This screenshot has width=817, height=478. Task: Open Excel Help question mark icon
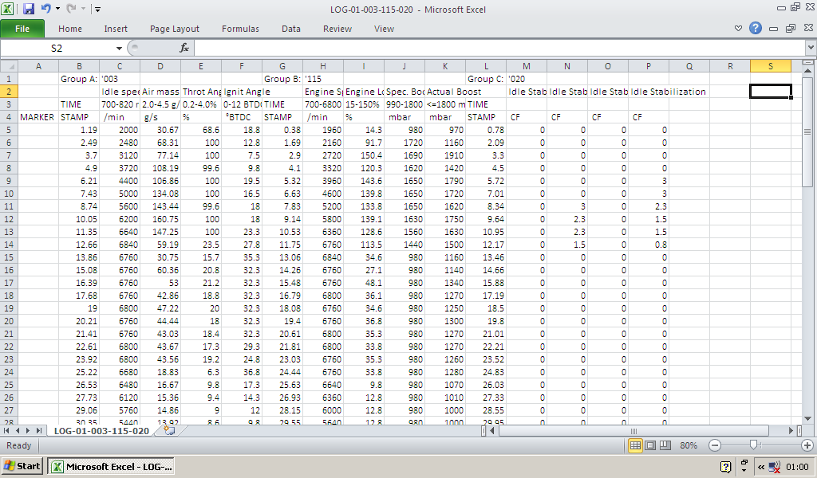pos(755,29)
